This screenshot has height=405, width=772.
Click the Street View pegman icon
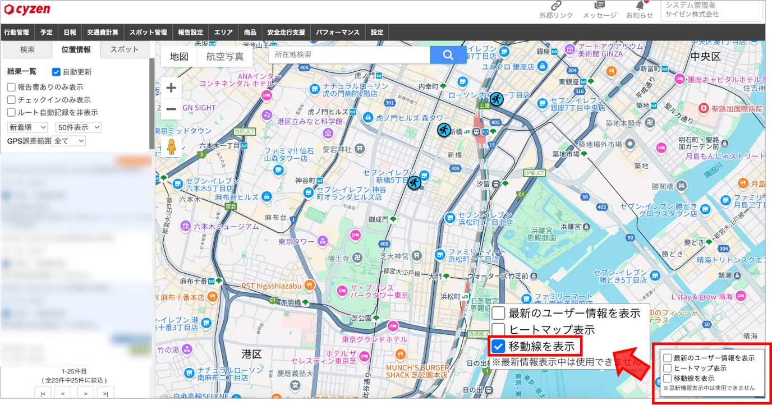(x=171, y=146)
